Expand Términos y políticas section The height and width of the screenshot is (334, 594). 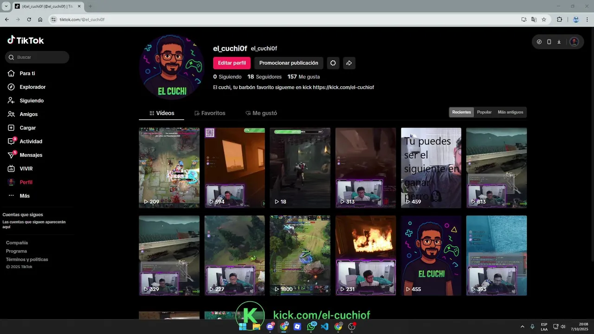(27, 259)
